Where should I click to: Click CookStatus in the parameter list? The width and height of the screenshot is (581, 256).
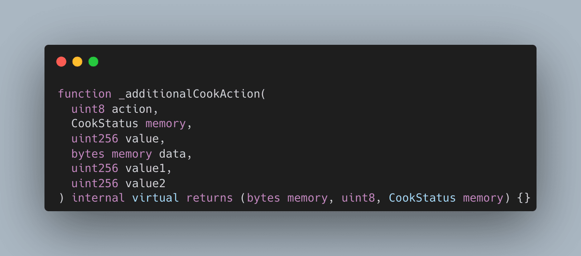105,124
